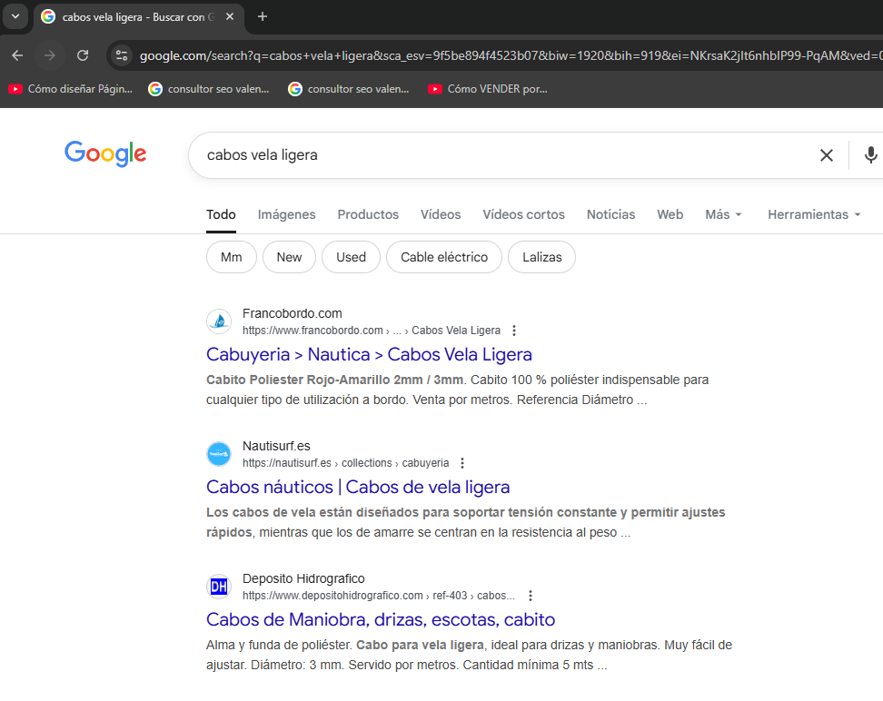The image size is (883, 701).
Task: Open Cabuyeria > Nautica > Cabos Vela Ligera link
Action: tap(369, 354)
